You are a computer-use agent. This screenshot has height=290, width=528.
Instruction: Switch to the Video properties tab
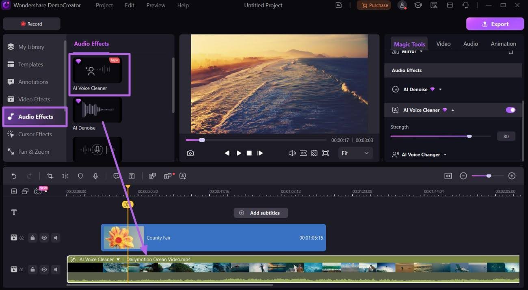[444, 44]
